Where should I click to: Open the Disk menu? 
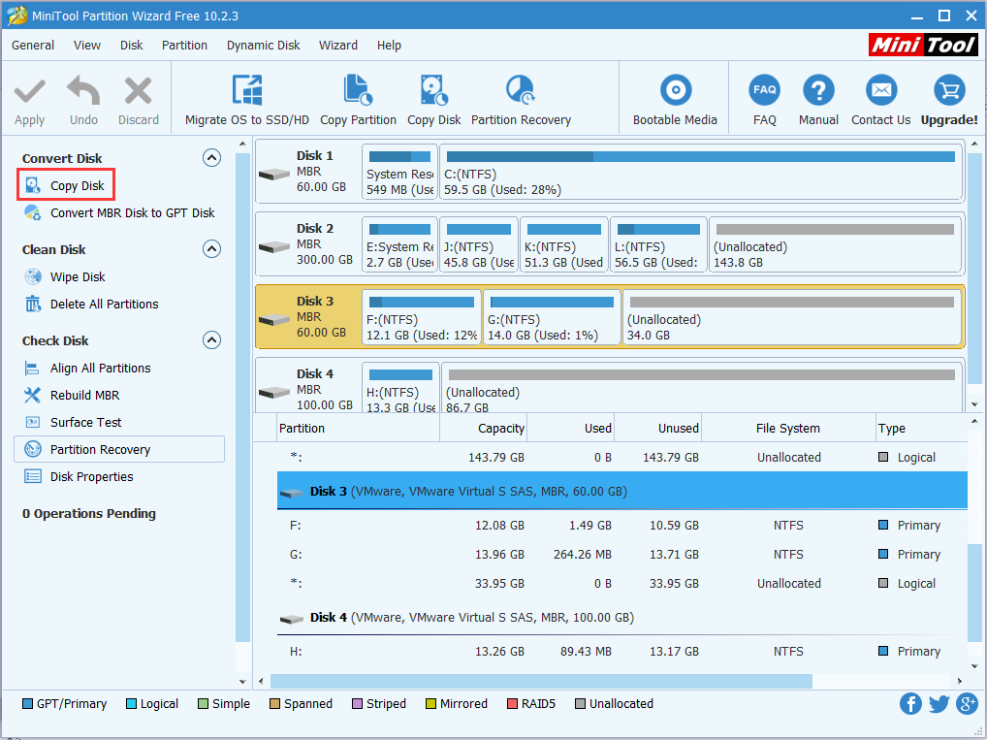click(x=132, y=46)
